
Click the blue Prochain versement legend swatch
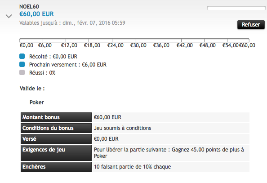coord(22,64)
